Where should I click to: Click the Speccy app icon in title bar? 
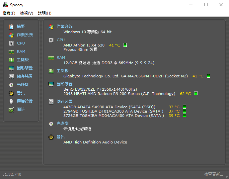pos(6,5)
